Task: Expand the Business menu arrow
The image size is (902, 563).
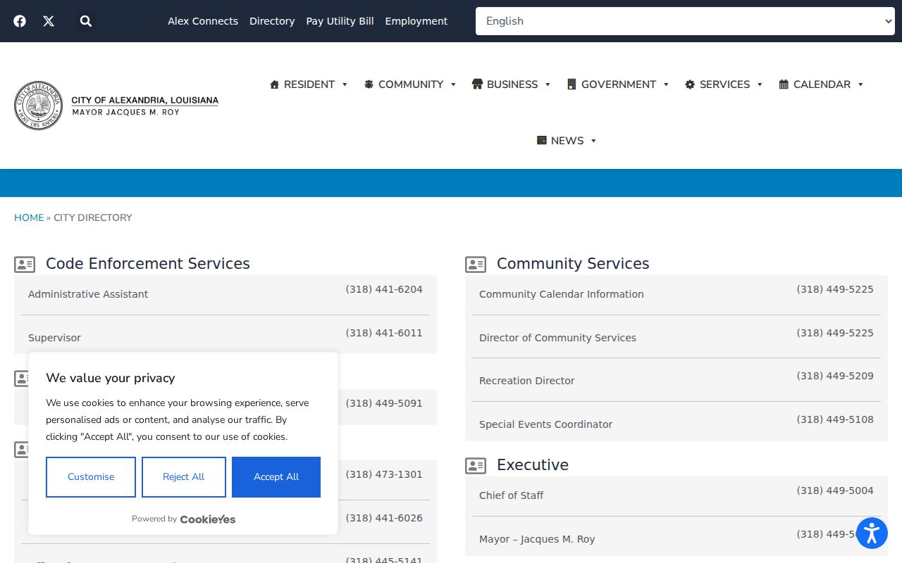Action: coord(548,84)
